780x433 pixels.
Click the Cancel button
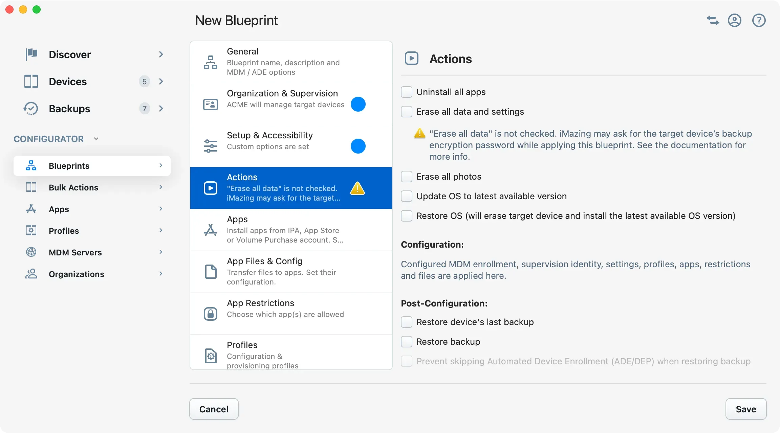coord(214,409)
